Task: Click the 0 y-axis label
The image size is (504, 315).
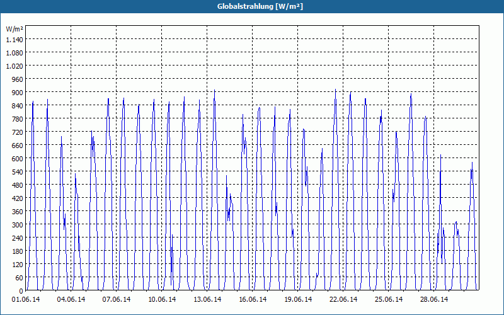Action: [x=21, y=291]
